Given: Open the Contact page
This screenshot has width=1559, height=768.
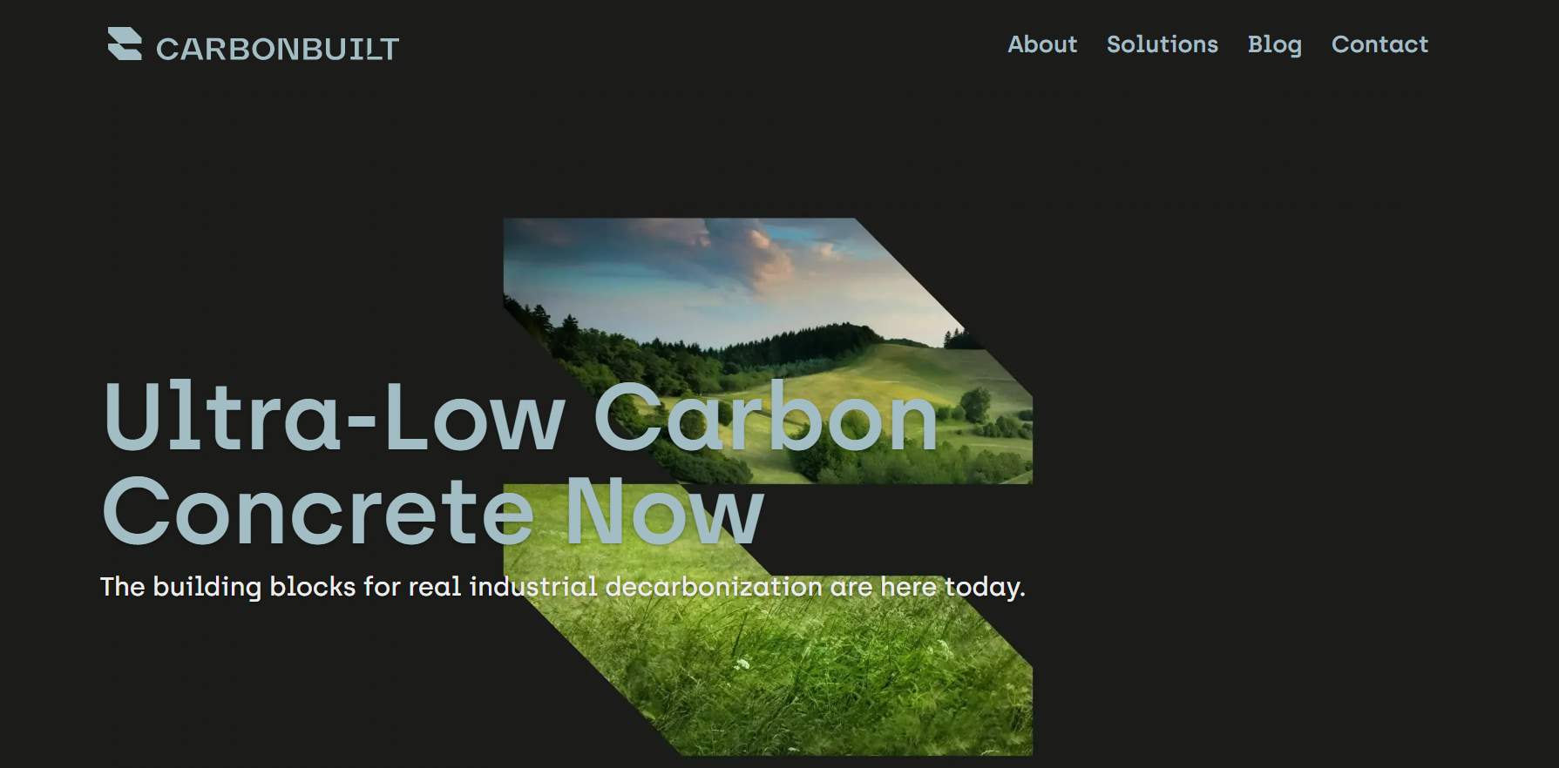Looking at the screenshot, I should 1379,44.
